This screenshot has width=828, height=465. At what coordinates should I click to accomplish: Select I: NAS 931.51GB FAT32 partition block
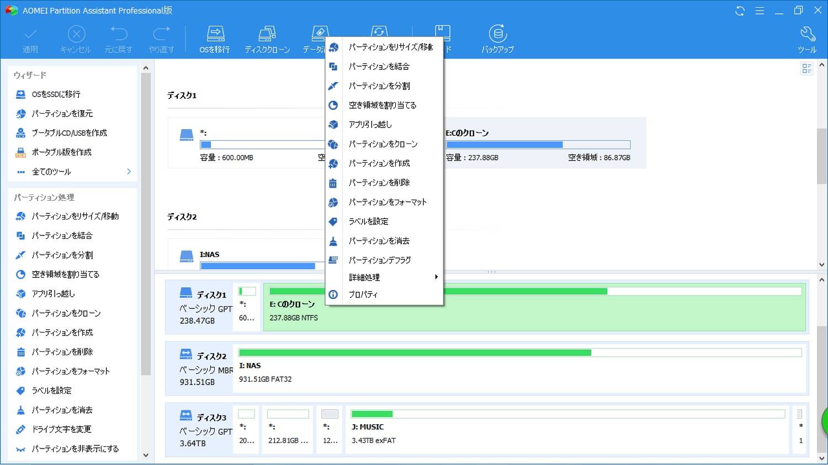click(x=520, y=369)
